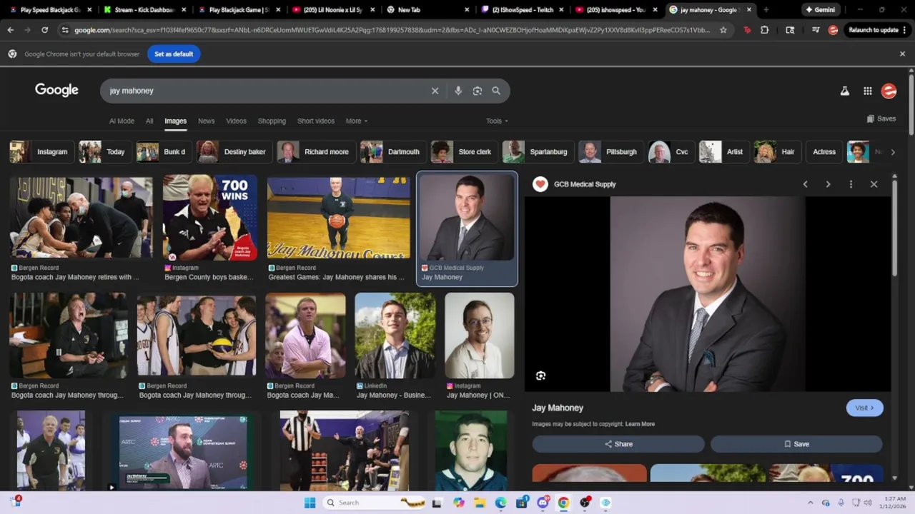Click the magnifier search submit icon
This screenshot has height=514, width=915.
[x=496, y=91]
